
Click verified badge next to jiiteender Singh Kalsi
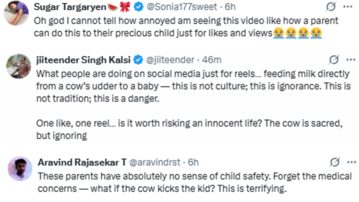click(x=138, y=60)
